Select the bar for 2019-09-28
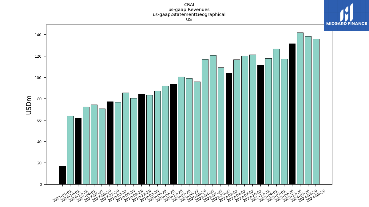369x207 pixels. pyautogui.click(x=165, y=135)
